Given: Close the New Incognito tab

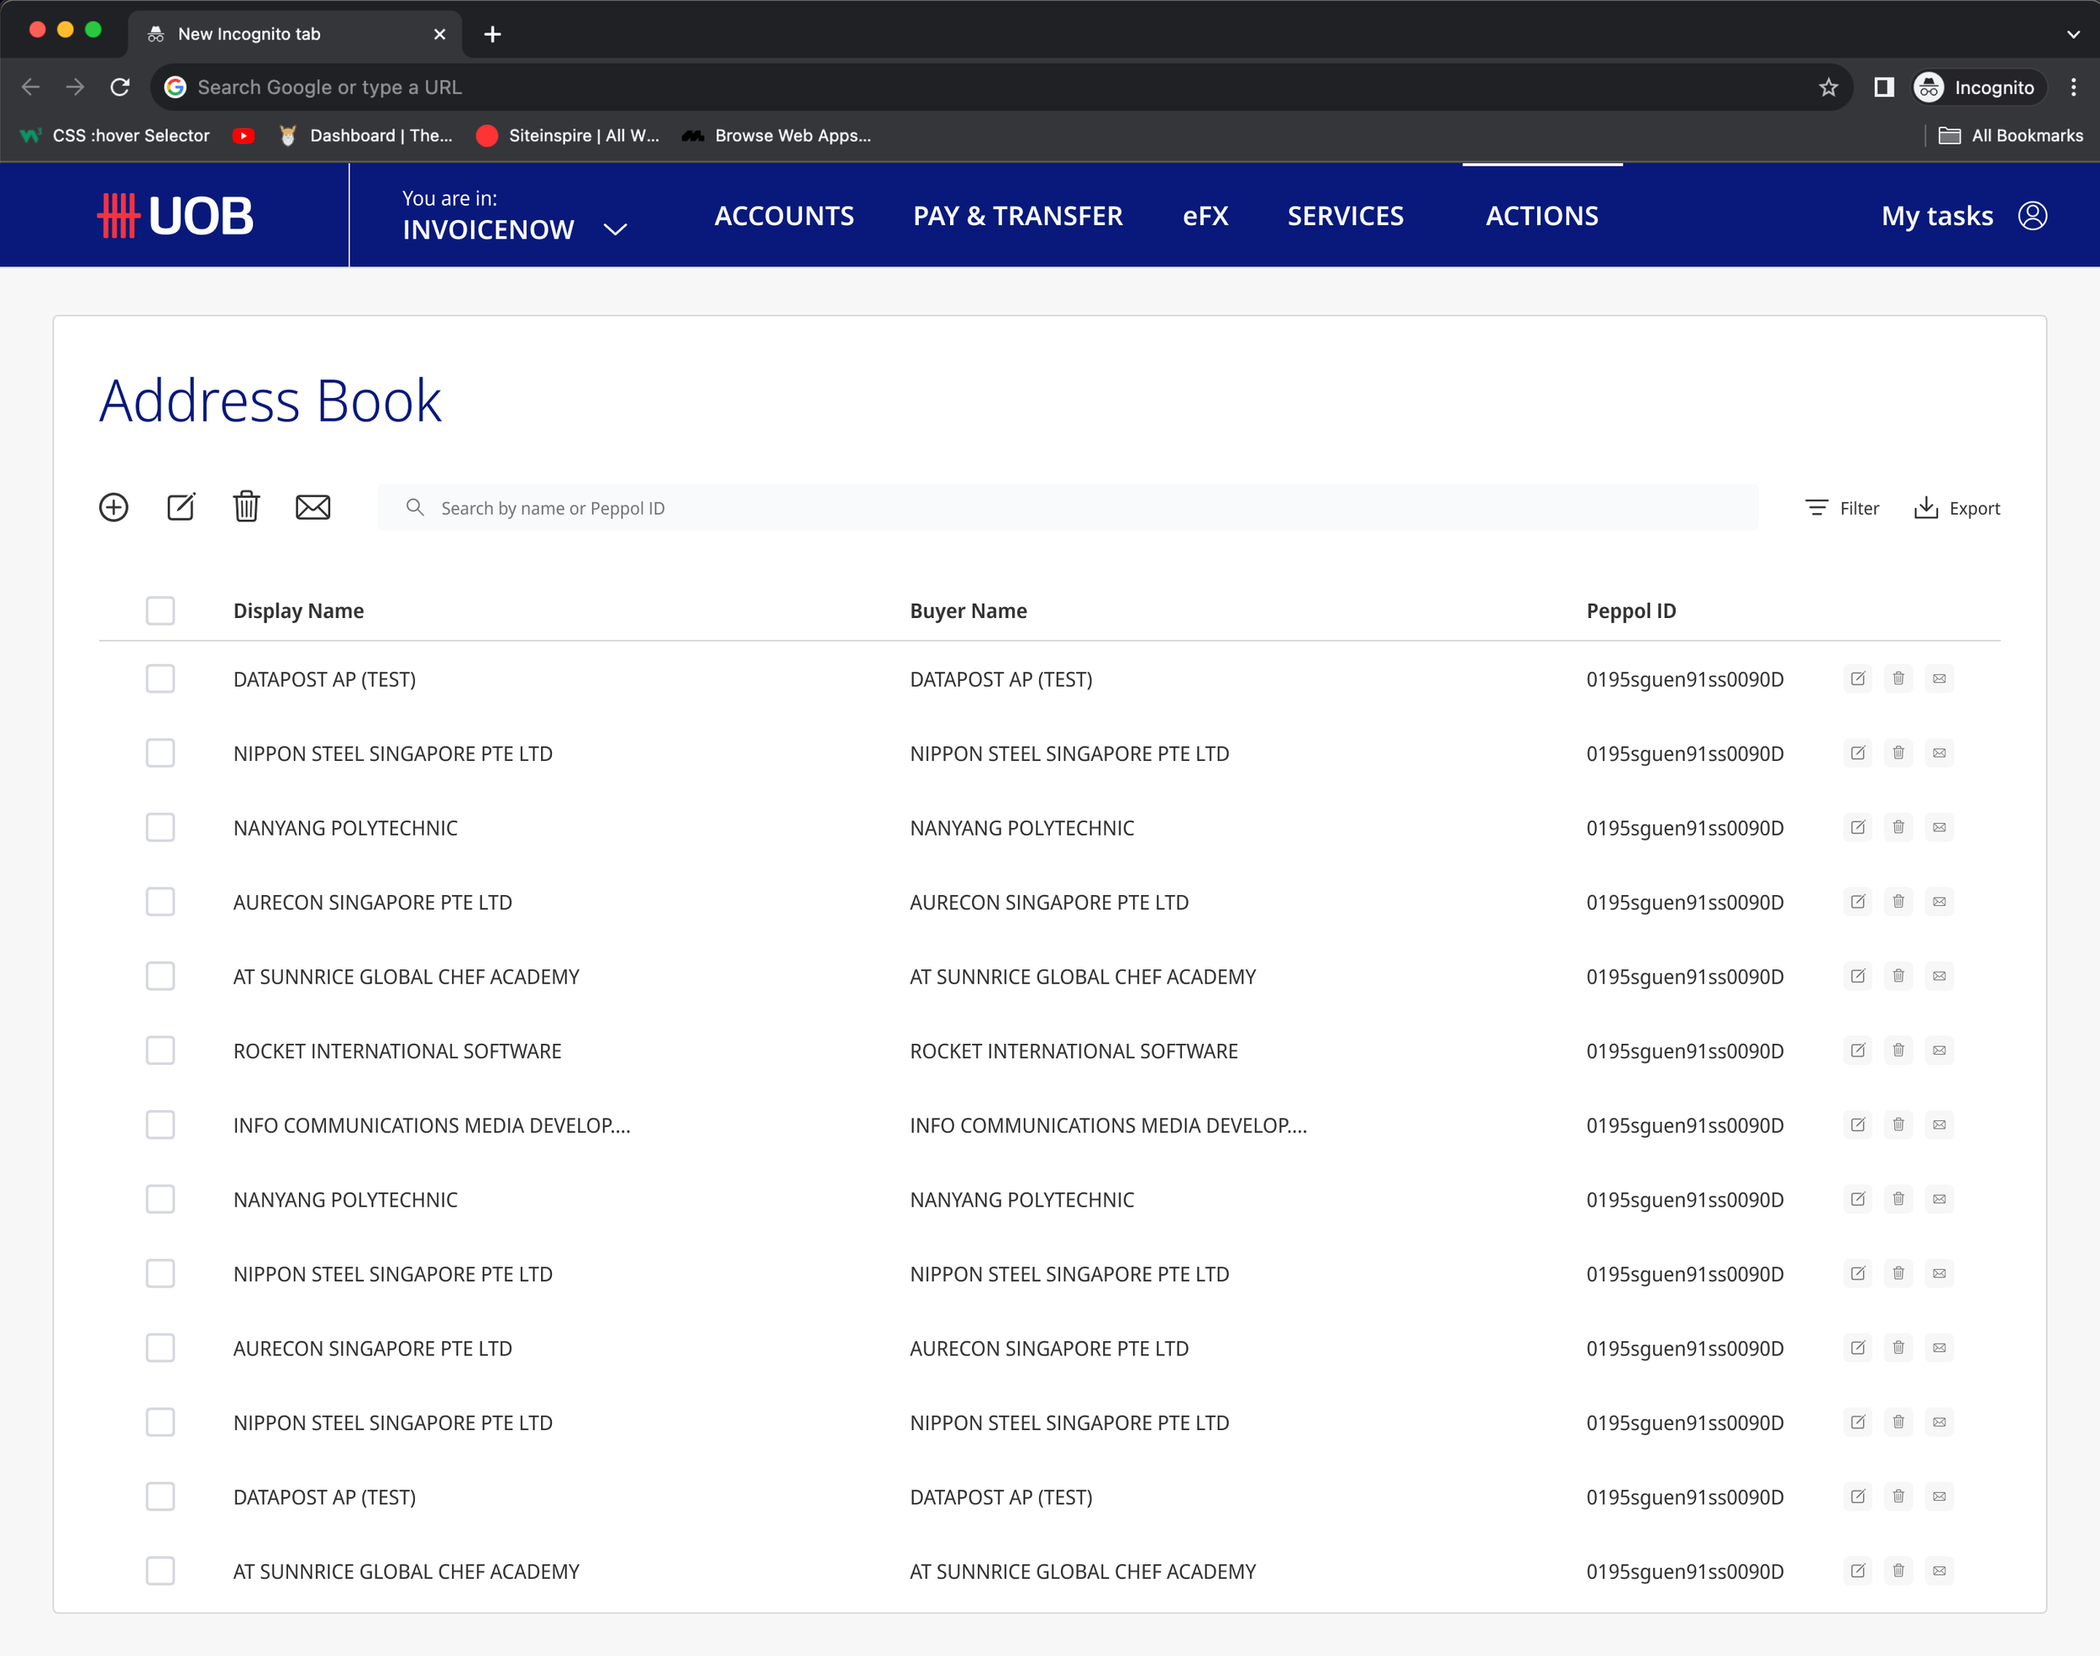Looking at the screenshot, I should 439,34.
